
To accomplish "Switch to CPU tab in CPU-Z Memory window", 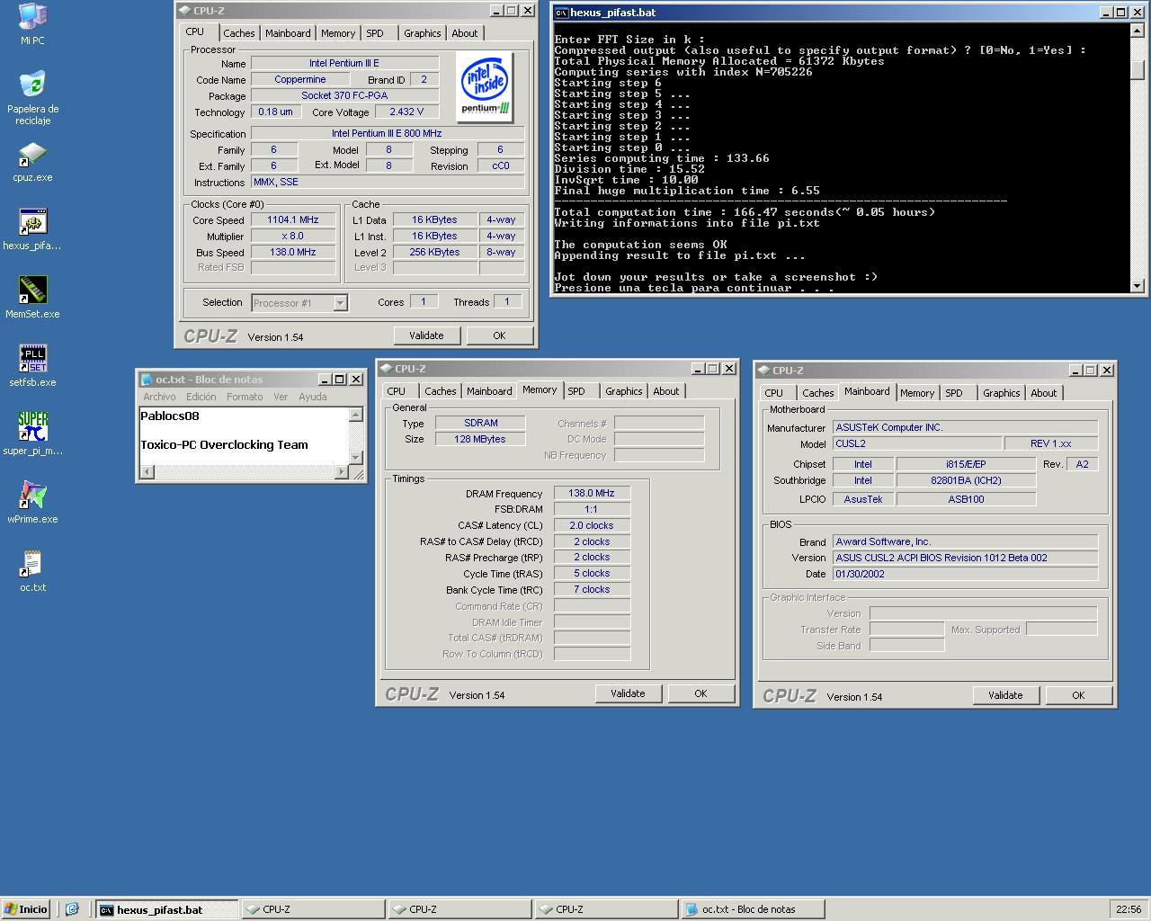I will click(x=397, y=391).
